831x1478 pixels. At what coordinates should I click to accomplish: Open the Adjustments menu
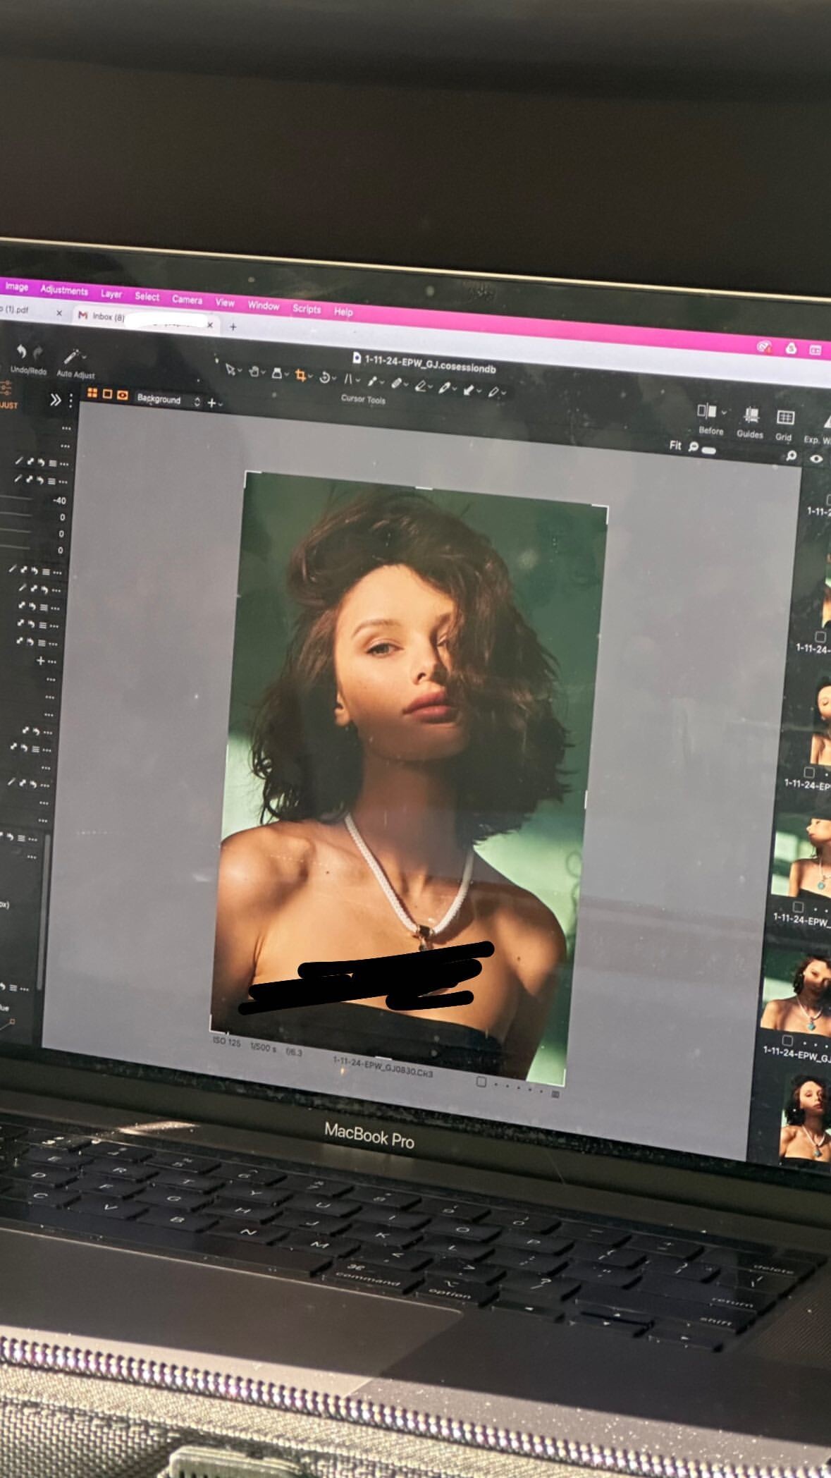[x=64, y=290]
